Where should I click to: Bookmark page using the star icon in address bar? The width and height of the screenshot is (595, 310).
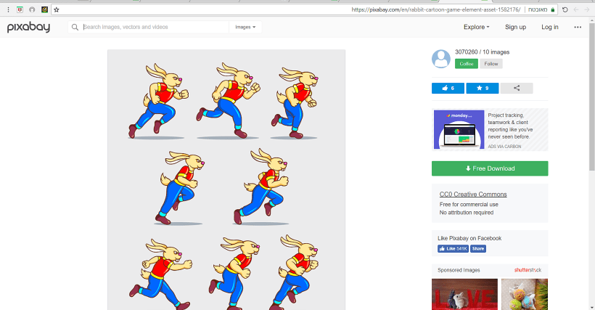click(x=57, y=9)
